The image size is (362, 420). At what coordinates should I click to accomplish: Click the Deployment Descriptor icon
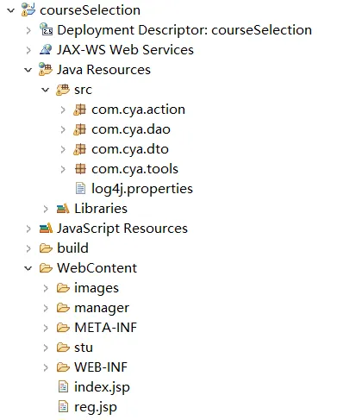(46, 29)
